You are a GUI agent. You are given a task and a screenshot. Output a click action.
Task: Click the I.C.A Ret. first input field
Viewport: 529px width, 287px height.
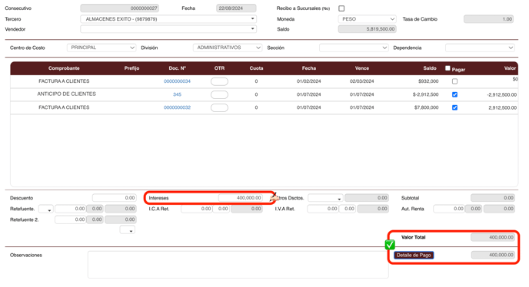196,209
